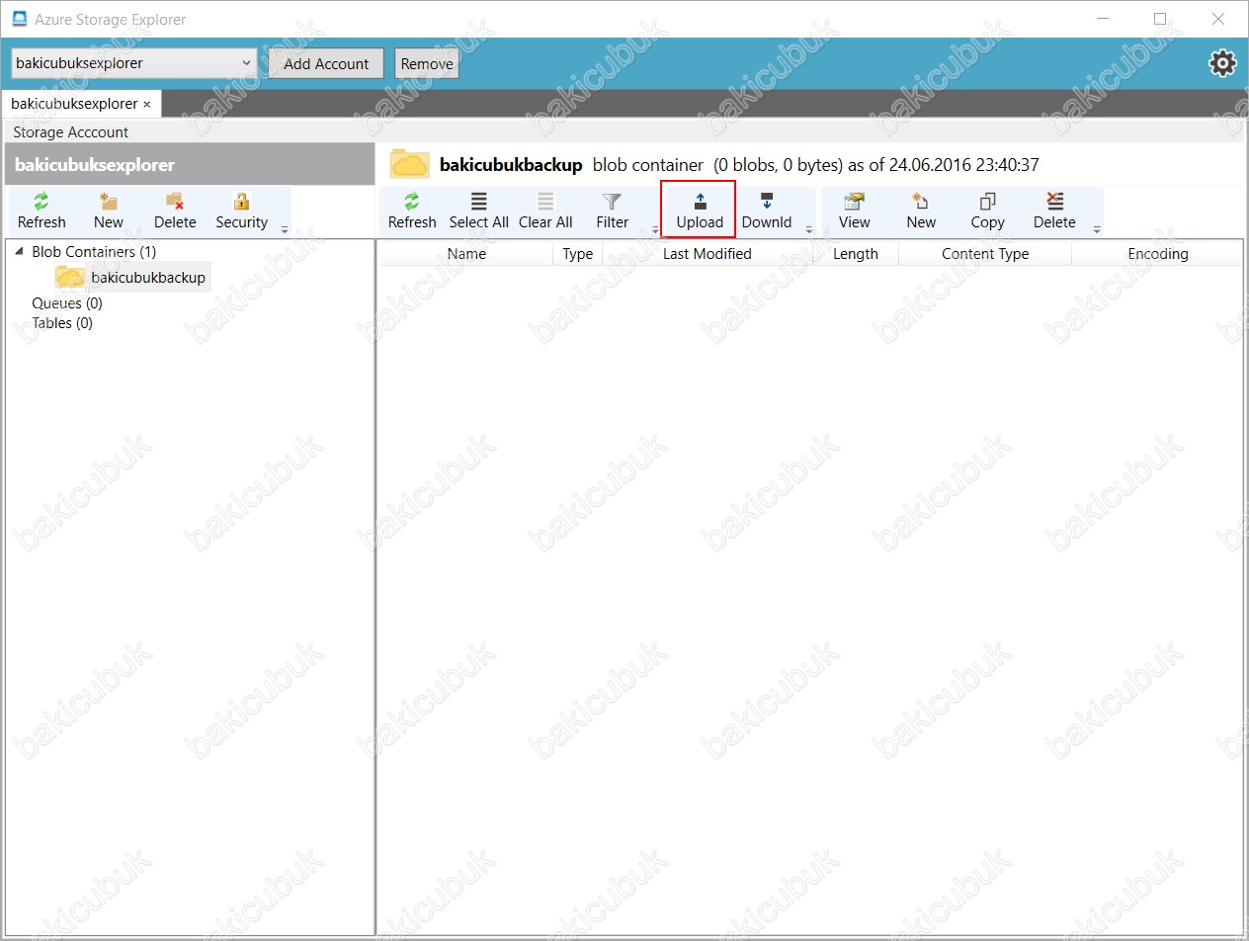Click the Add Account button
Image resolution: width=1249 pixels, height=941 pixels.
click(x=326, y=63)
